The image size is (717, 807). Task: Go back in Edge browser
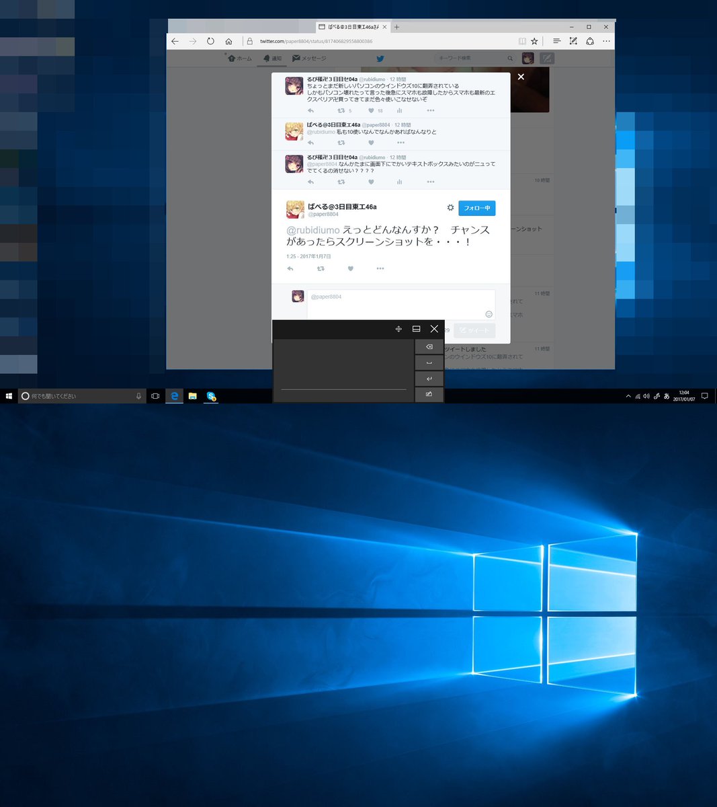click(x=175, y=41)
